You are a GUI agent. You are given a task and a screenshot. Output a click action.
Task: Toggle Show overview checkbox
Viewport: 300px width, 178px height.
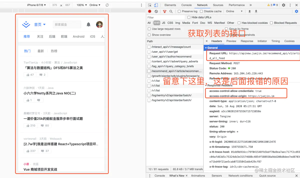coord(149,35)
